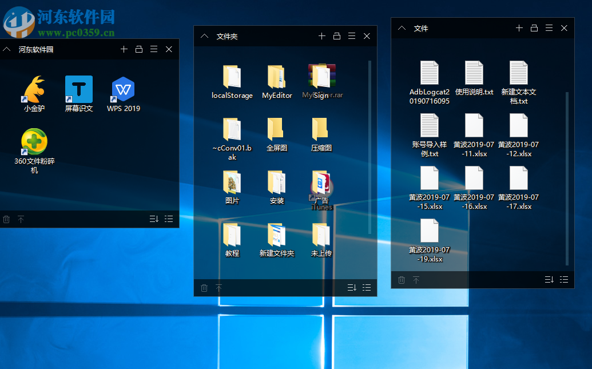Screen dimensions: 592x369
Task: Open WPS 2019 shortcut
Action: (123, 90)
